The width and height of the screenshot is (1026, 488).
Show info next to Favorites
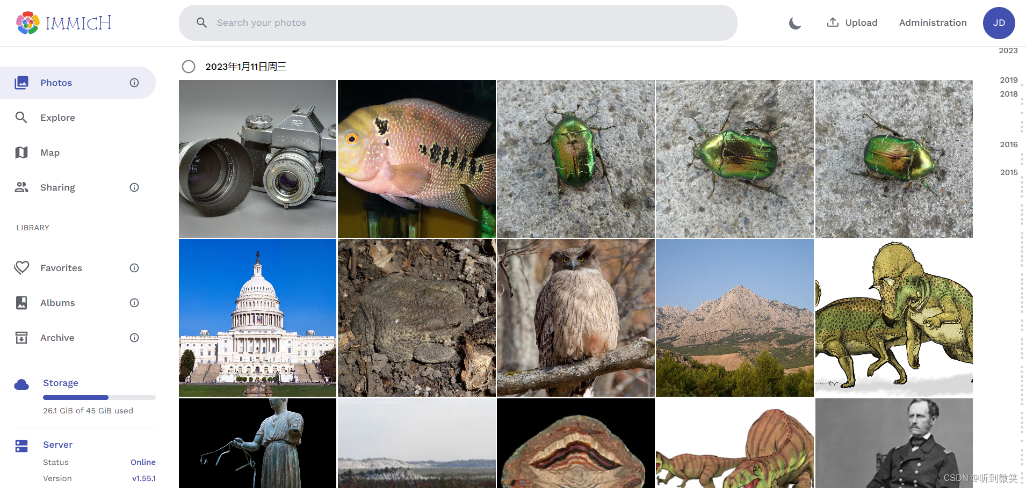(x=134, y=268)
